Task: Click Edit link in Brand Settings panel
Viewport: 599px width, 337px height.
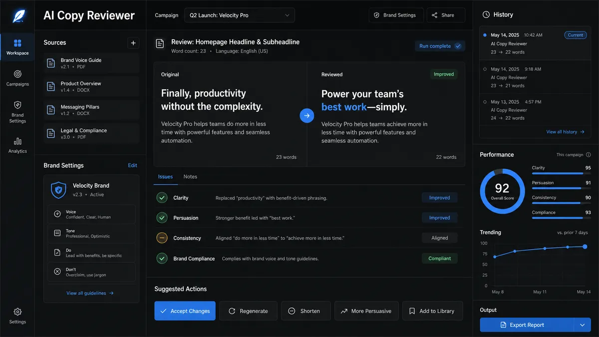Action: [132, 165]
